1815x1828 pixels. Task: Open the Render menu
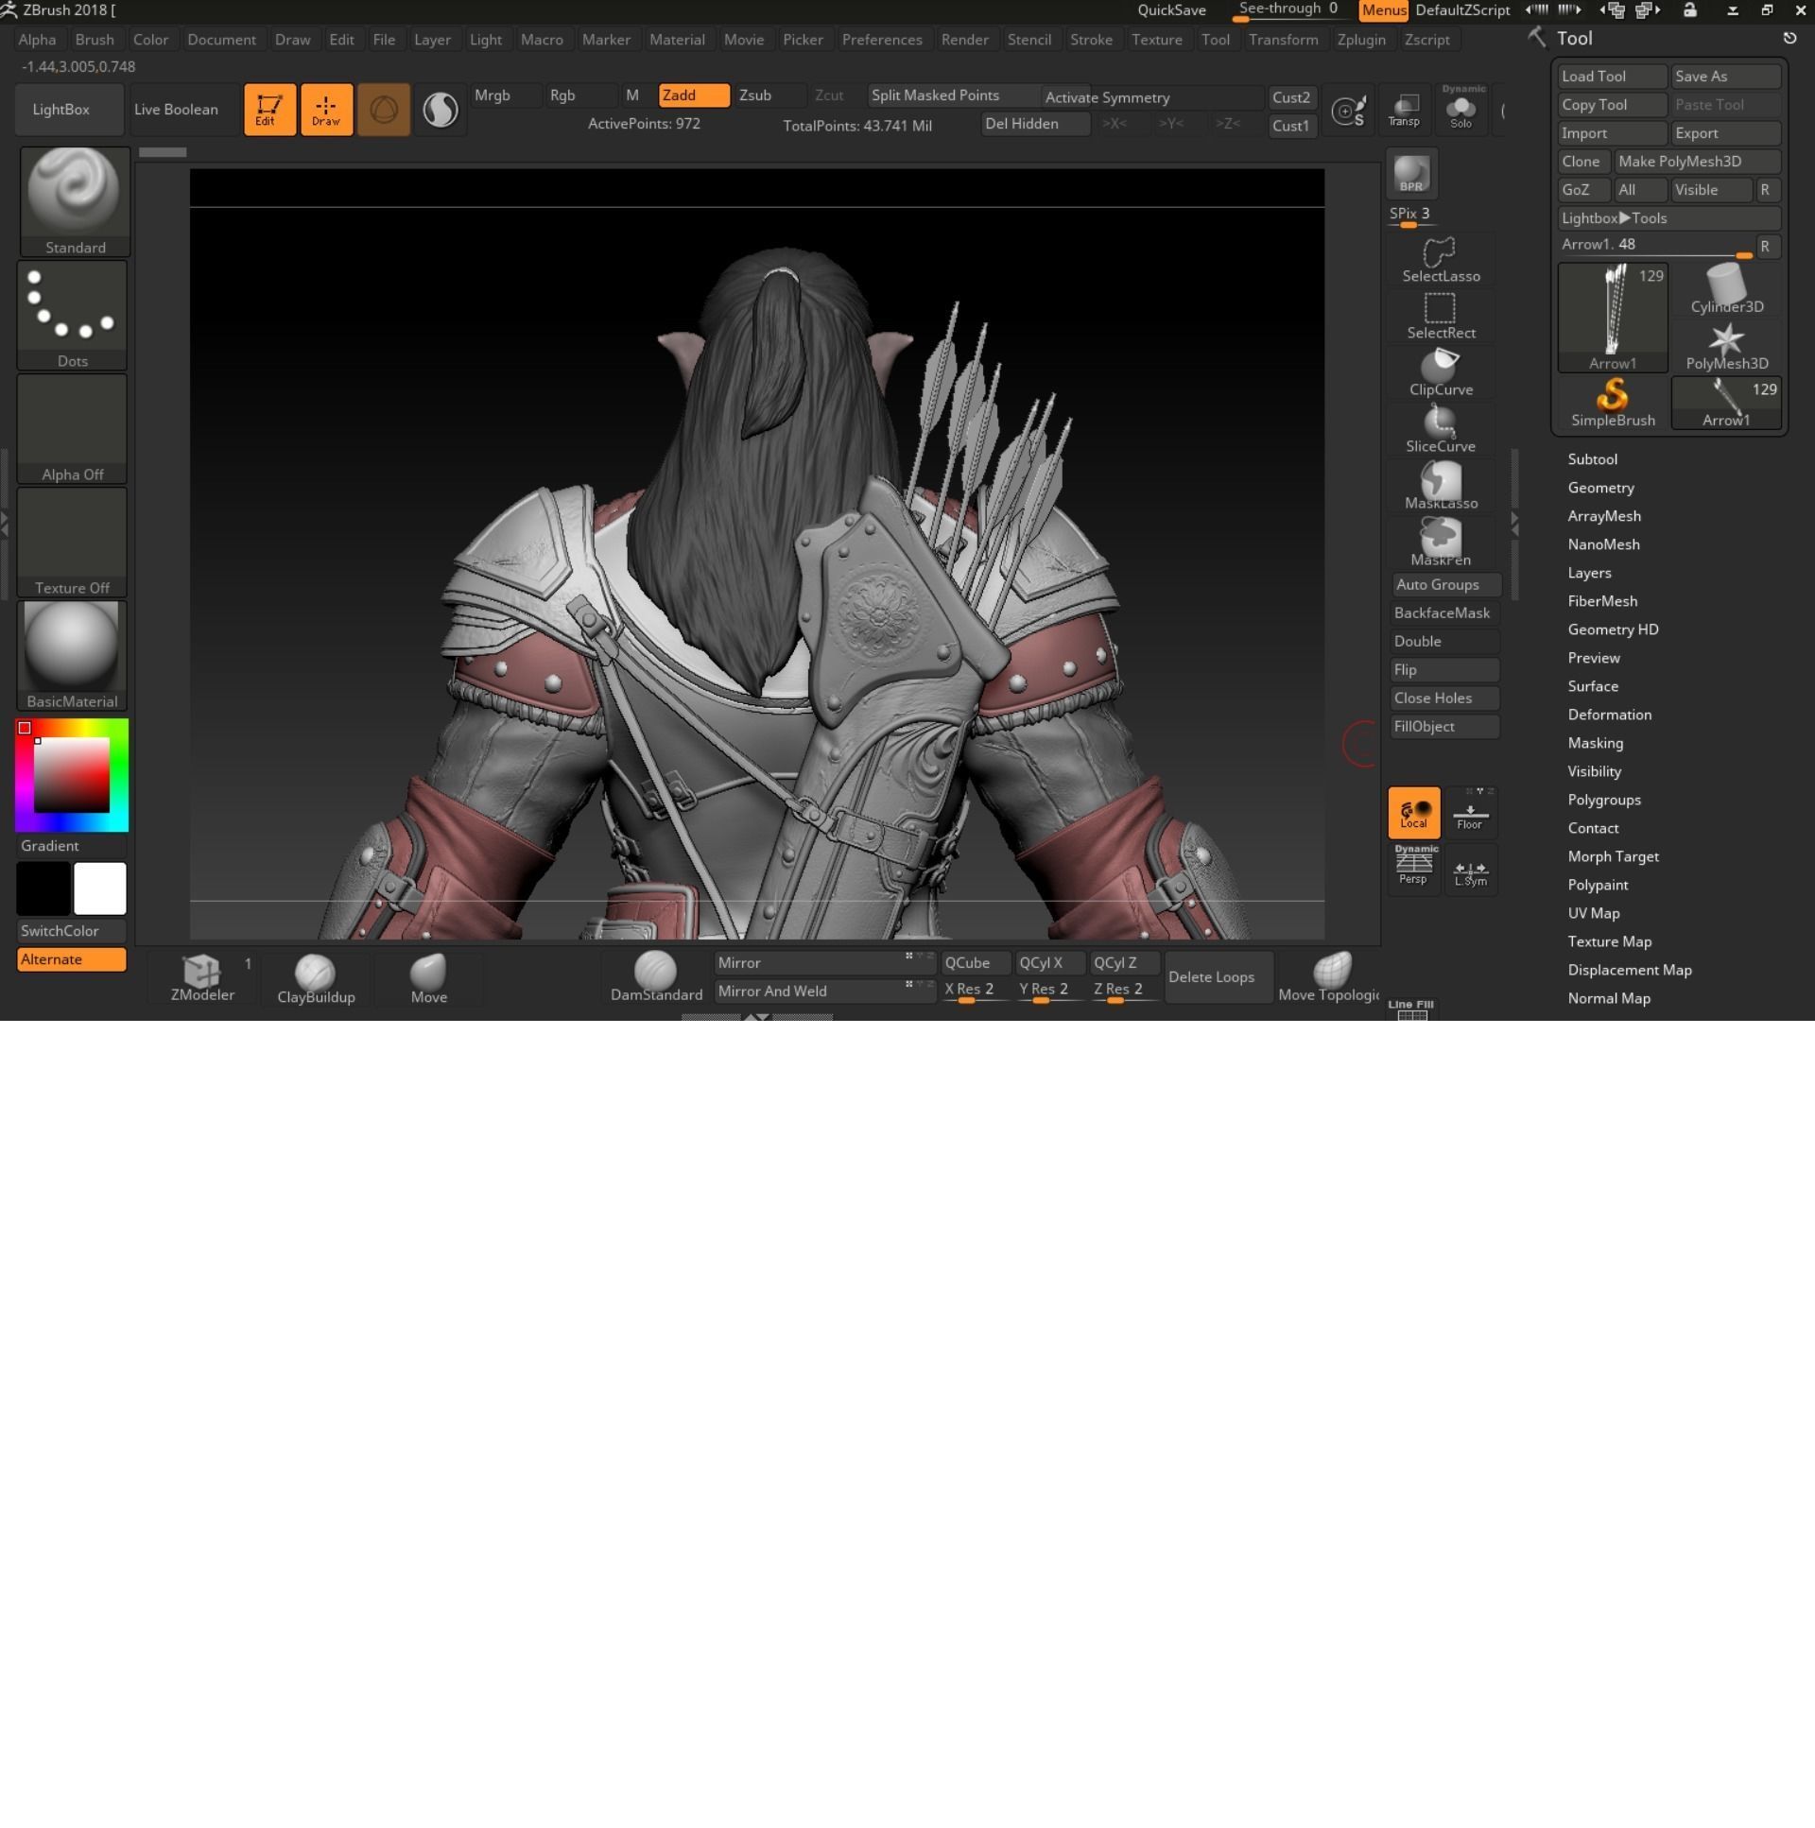[x=964, y=40]
